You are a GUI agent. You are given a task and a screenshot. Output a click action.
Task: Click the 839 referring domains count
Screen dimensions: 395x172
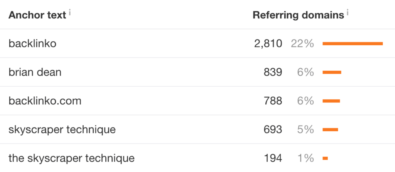click(273, 72)
